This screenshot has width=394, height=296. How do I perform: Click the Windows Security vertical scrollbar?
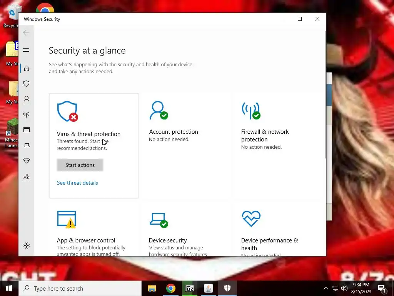click(325, 95)
